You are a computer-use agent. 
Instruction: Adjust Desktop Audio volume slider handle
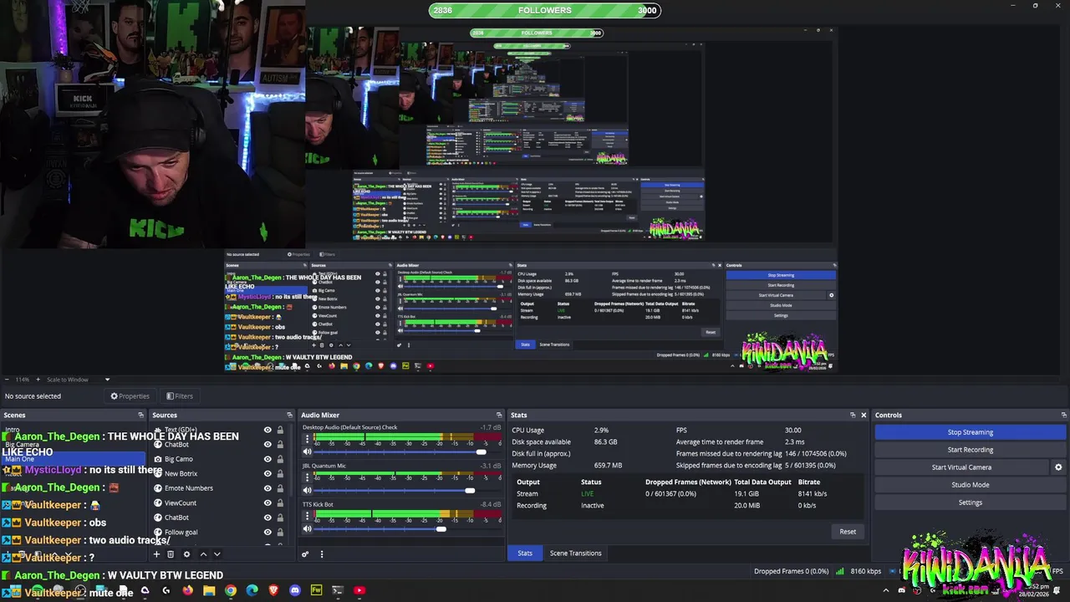(481, 452)
